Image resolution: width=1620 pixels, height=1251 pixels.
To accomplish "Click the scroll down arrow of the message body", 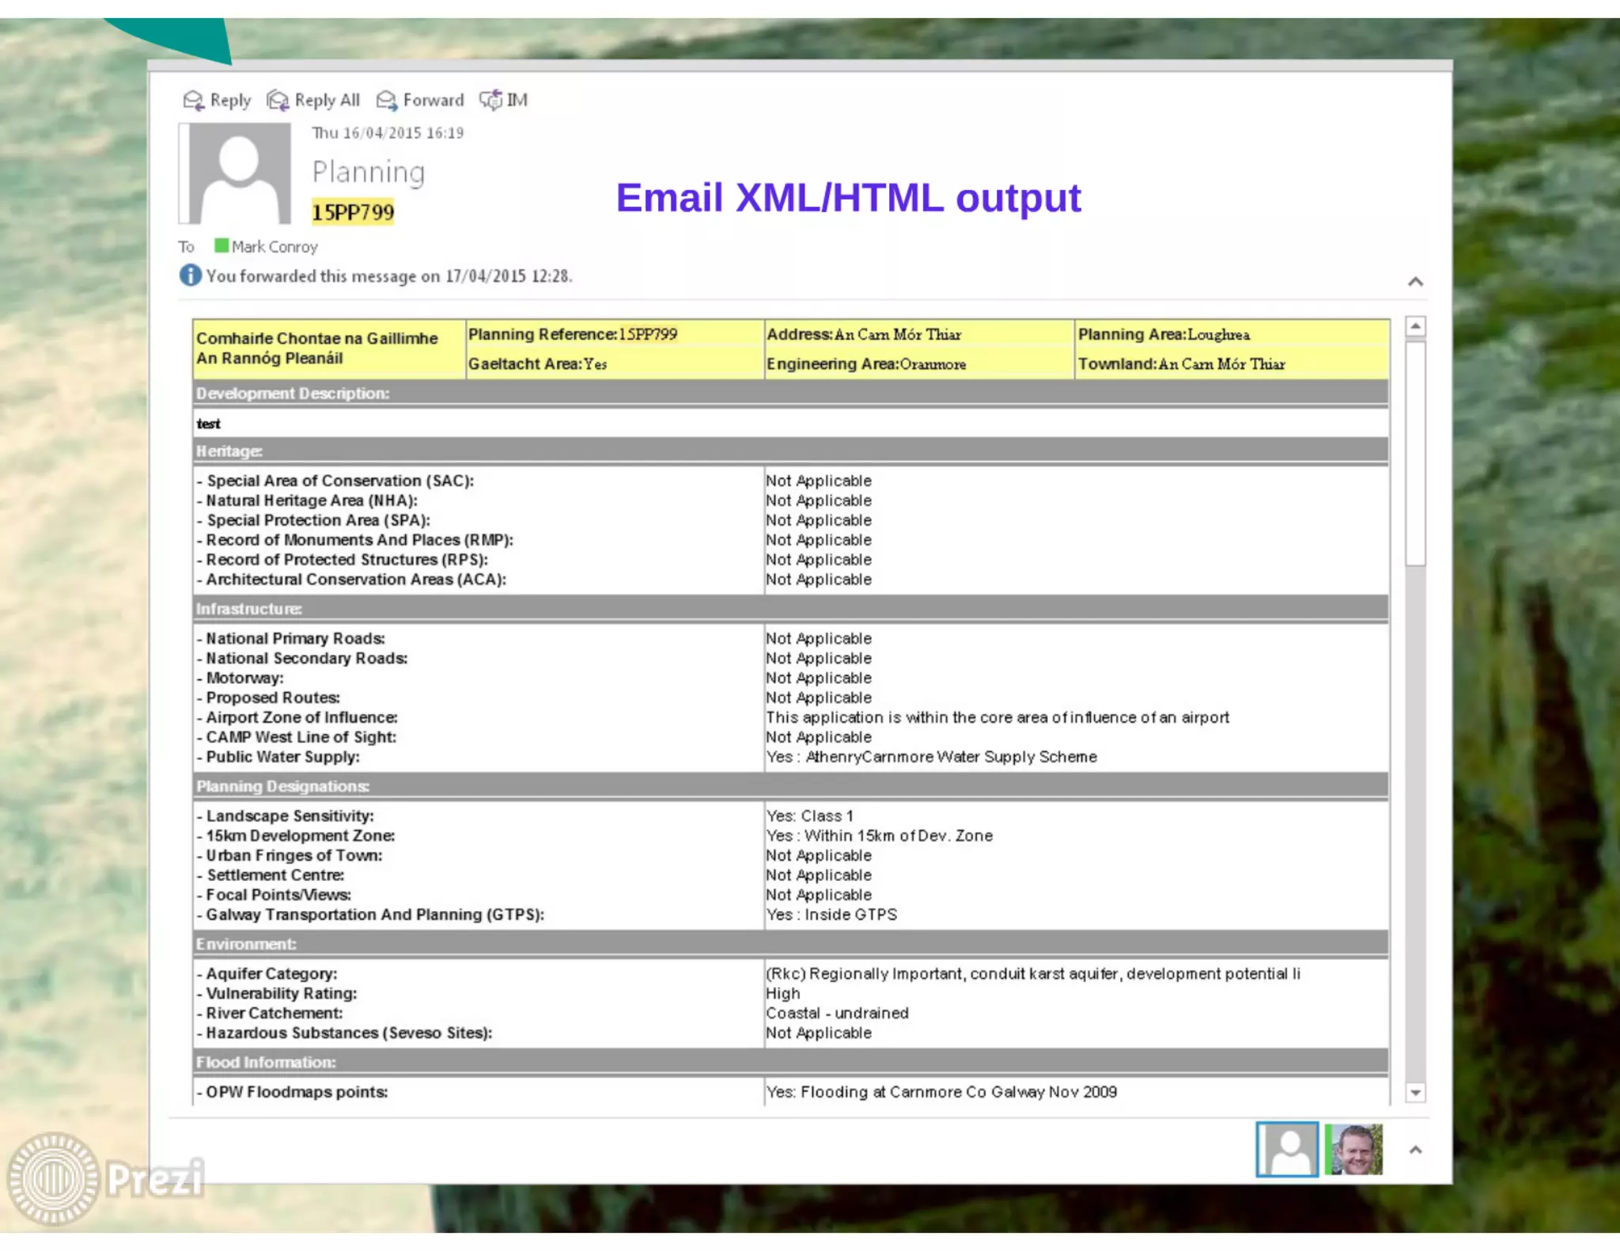I will tap(1415, 1093).
